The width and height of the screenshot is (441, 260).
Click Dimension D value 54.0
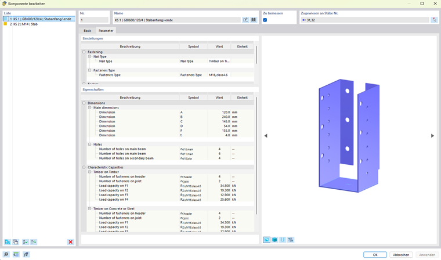click(219, 126)
